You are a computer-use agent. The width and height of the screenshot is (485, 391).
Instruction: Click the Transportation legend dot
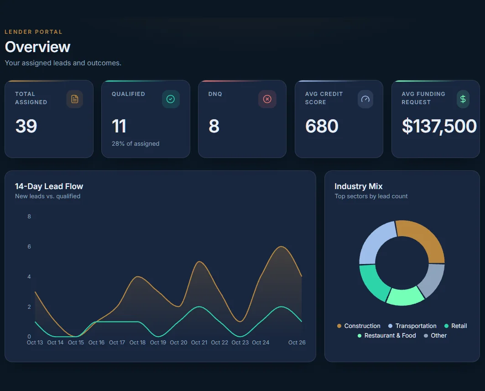pyautogui.click(x=391, y=326)
